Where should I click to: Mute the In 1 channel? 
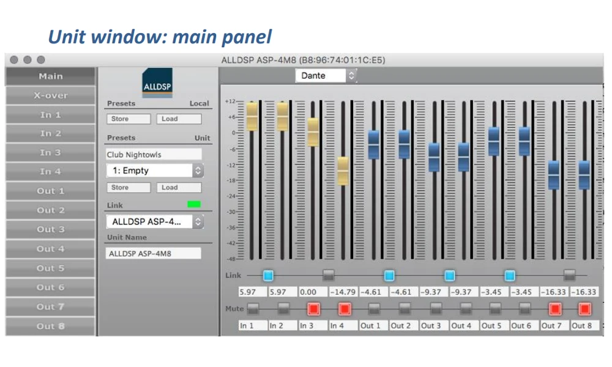pos(253,309)
